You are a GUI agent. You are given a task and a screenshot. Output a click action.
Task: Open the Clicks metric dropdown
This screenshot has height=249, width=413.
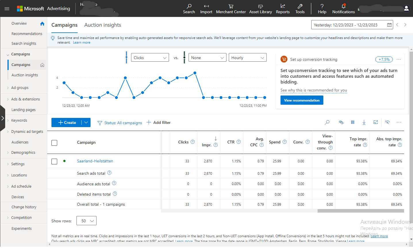pyautogui.click(x=150, y=58)
